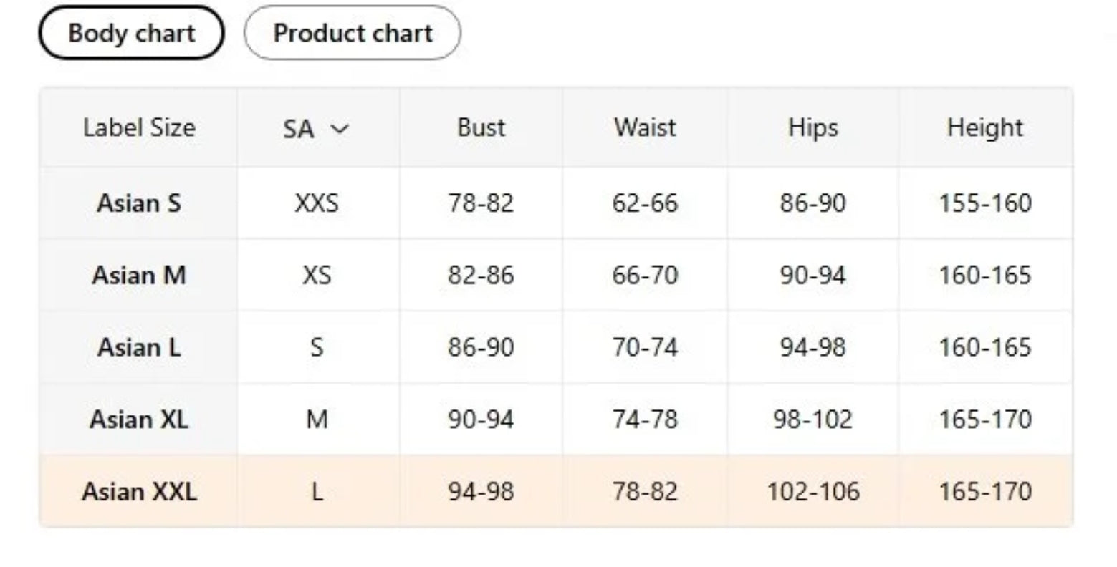Image resolution: width=1117 pixels, height=567 pixels.
Task: Click the Label Size column header
Action: pyautogui.click(x=139, y=127)
